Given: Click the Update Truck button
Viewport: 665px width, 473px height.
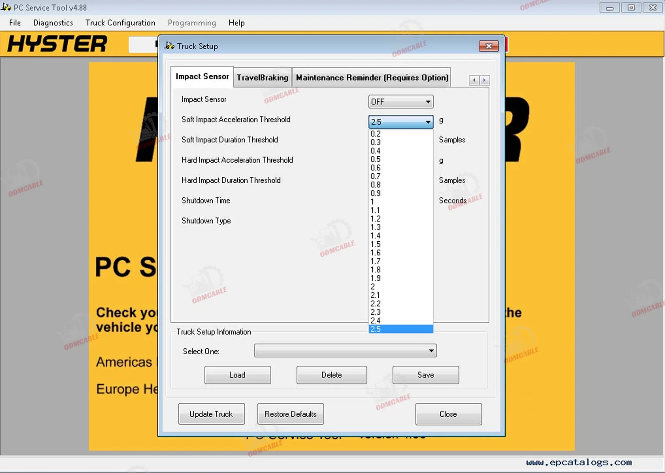Looking at the screenshot, I should point(211,414).
